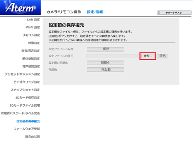This screenshot has height=141, width=193.
Task: Click the 復元 restore button
Action: click(x=163, y=56)
